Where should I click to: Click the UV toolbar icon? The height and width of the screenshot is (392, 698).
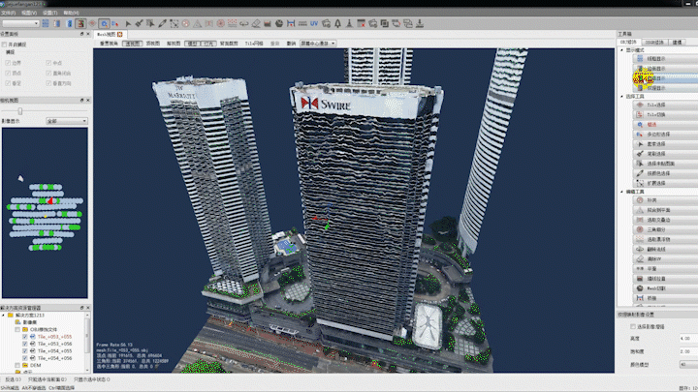pyautogui.click(x=314, y=23)
